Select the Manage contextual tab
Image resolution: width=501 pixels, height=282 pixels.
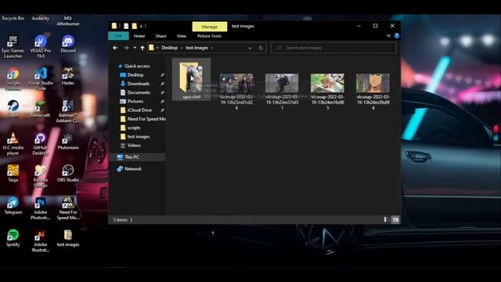210,27
